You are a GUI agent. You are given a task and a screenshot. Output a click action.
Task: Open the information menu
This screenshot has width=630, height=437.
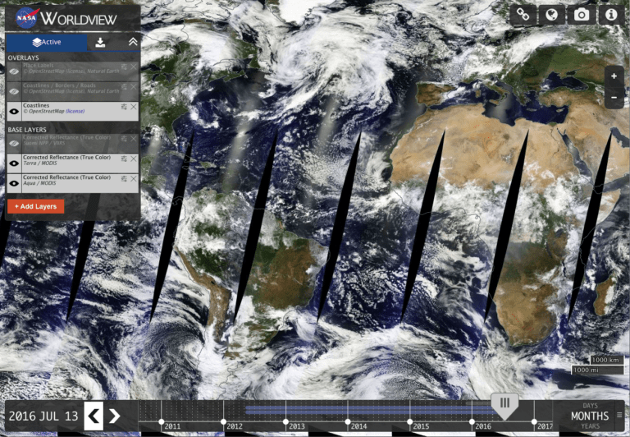pos(610,15)
